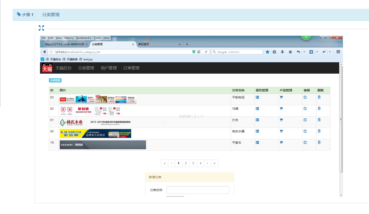Open product management cart for 平板电视
Viewport: 369px width, 214px height.
pos(281,97)
